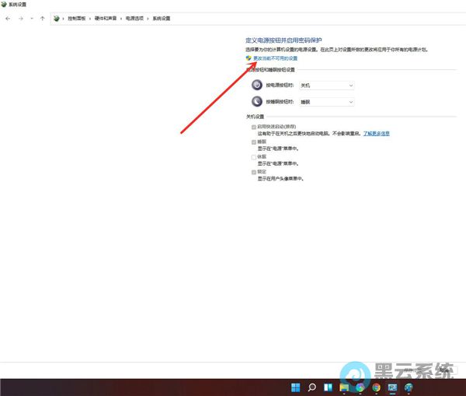
Task: Navigate to 硬件和声音 in breadcrumb
Action: 106,17
